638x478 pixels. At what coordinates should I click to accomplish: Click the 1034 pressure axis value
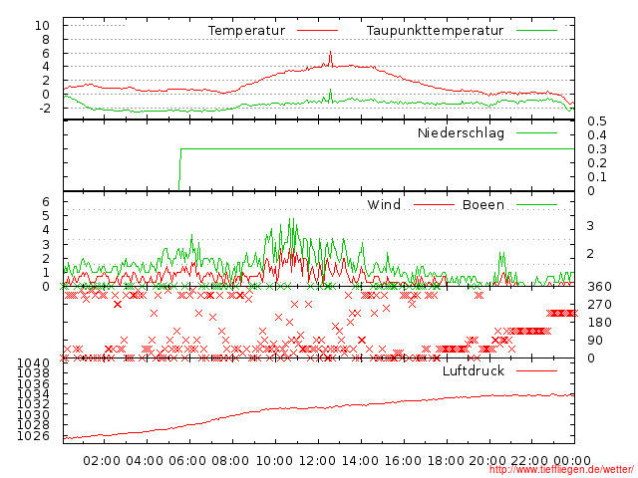tap(33, 394)
